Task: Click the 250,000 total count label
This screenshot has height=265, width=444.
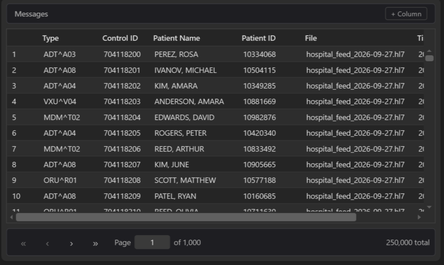Action: 408,243
